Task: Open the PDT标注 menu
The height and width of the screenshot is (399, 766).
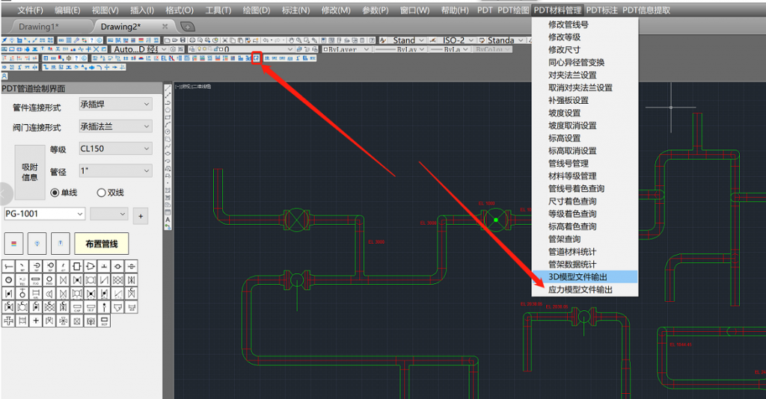Action: pyautogui.click(x=602, y=10)
